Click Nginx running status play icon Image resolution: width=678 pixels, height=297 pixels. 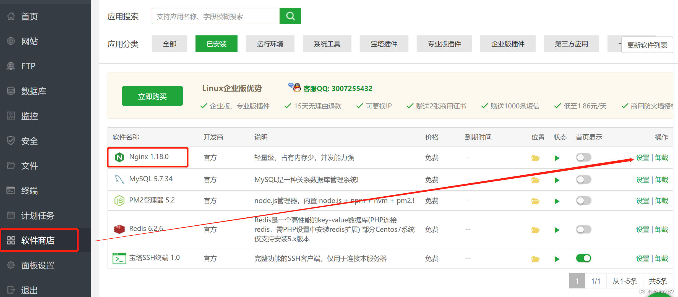(557, 158)
